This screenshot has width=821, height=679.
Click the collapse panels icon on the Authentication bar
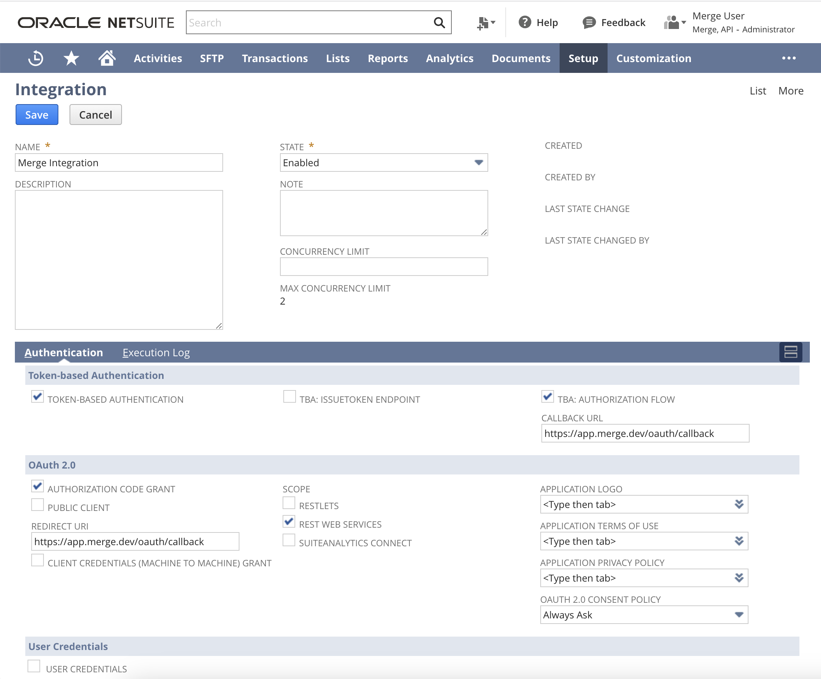[791, 352]
